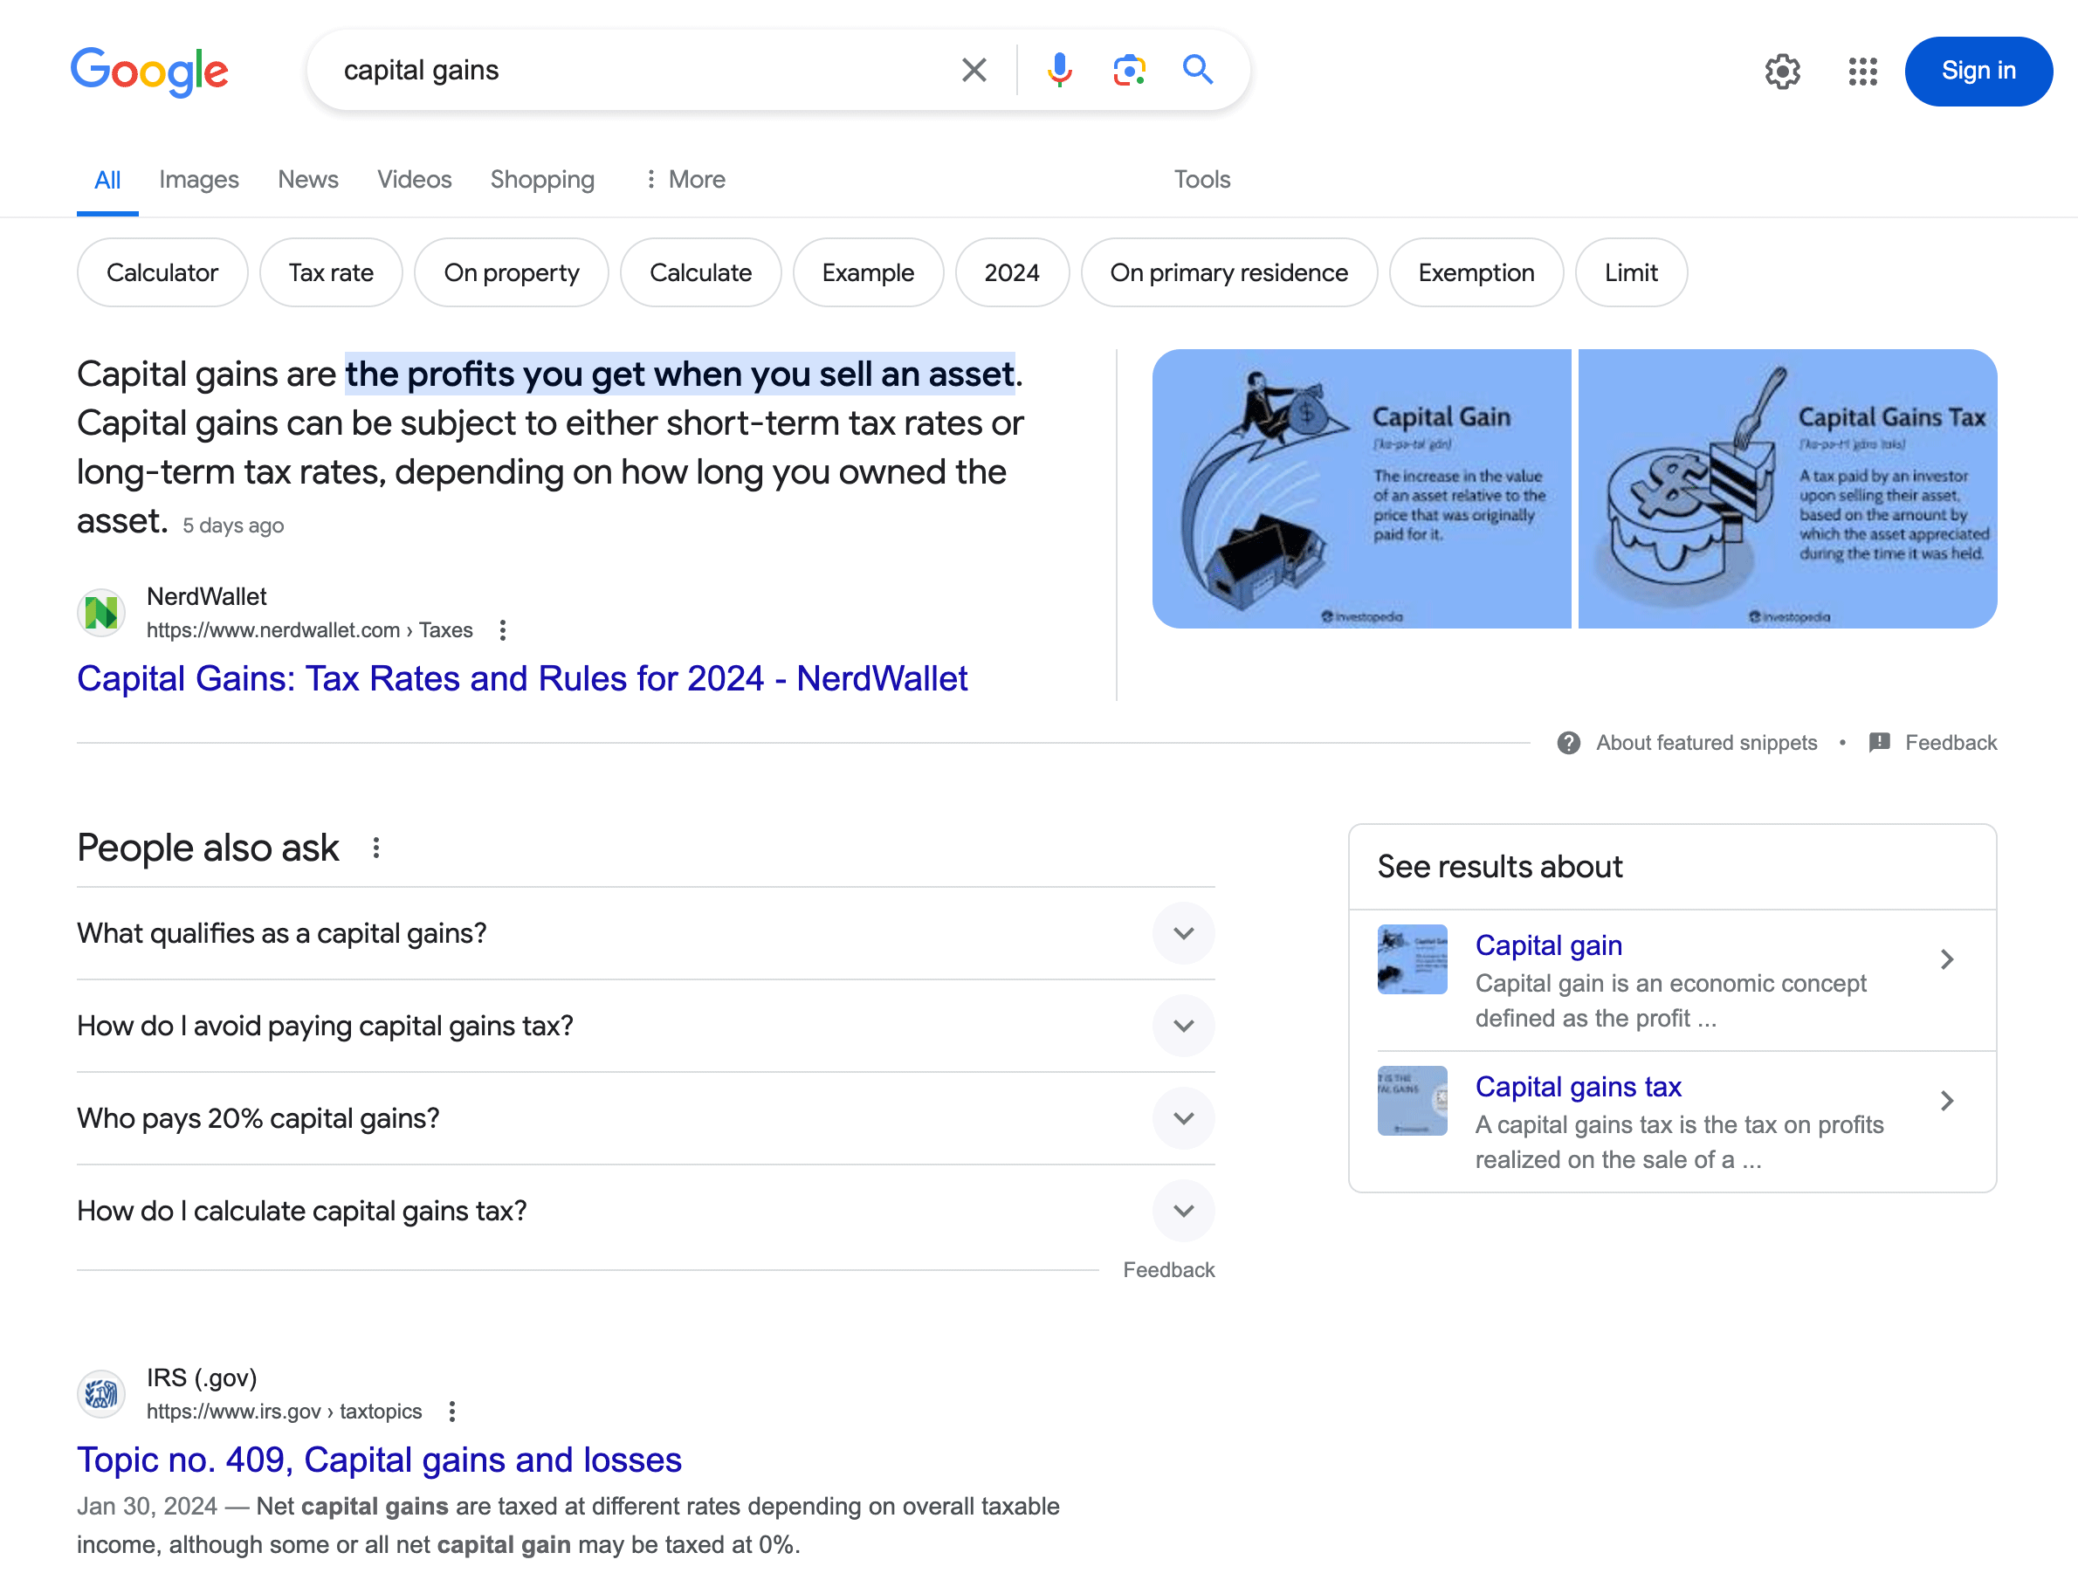
Task: Switch to the News tab
Action: pyautogui.click(x=308, y=179)
